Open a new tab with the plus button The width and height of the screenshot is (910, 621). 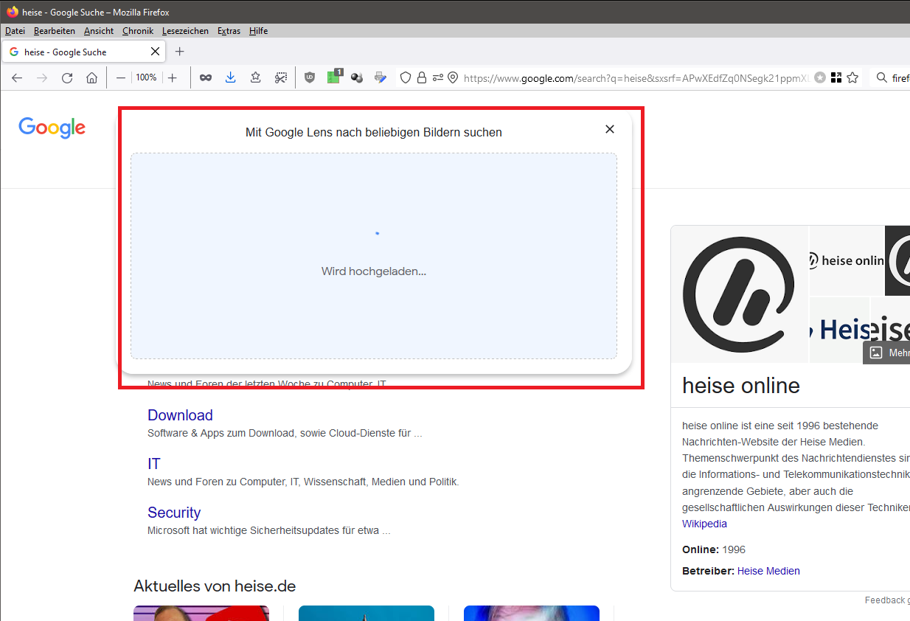tap(179, 52)
